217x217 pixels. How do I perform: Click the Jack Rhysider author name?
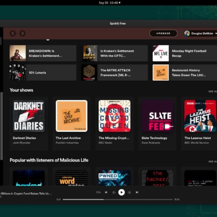pos(21,143)
